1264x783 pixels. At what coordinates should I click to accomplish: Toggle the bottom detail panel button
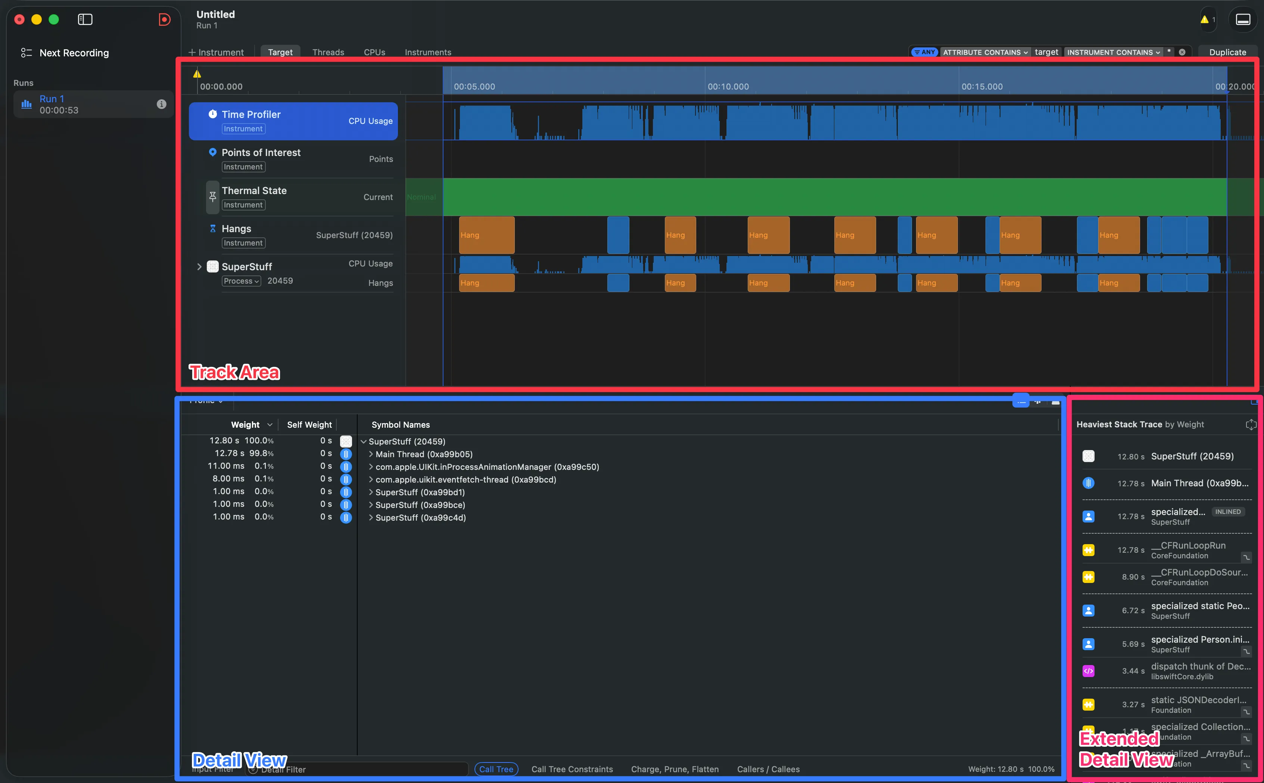(x=1243, y=20)
